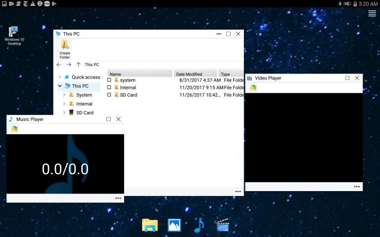Screen dimensions: 380x237
Task: Open the Video Player dock icon
Action: [223, 225]
